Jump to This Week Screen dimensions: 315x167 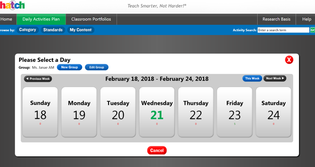click(x=252, y=78)
